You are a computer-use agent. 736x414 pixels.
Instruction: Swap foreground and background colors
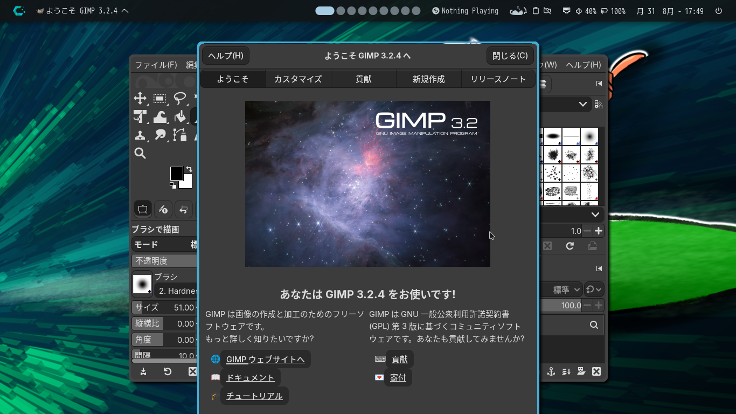[189, 169]
